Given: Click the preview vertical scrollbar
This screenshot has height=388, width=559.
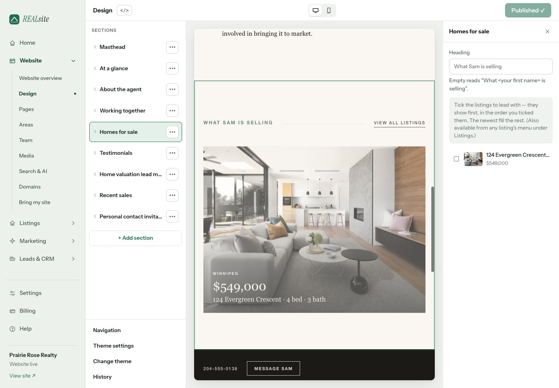Looking at the screenshot, I should click(x=432, y=229).
